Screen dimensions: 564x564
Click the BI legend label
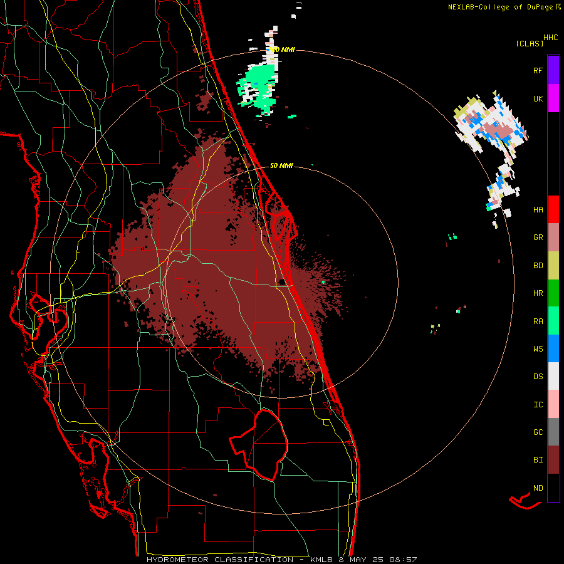click(538, 460)
